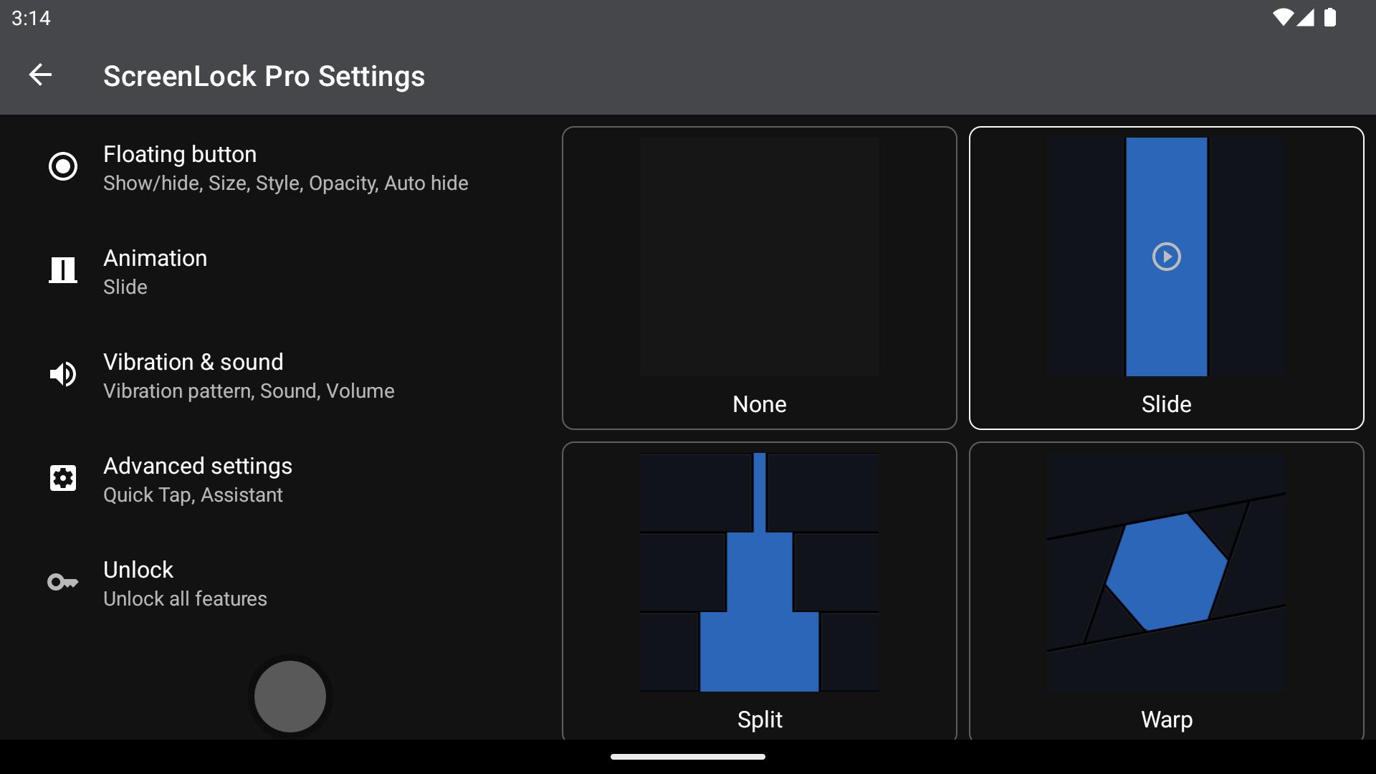Click the Slide label text
This screenshot has width=1376, height=774.
point(1166,404)
